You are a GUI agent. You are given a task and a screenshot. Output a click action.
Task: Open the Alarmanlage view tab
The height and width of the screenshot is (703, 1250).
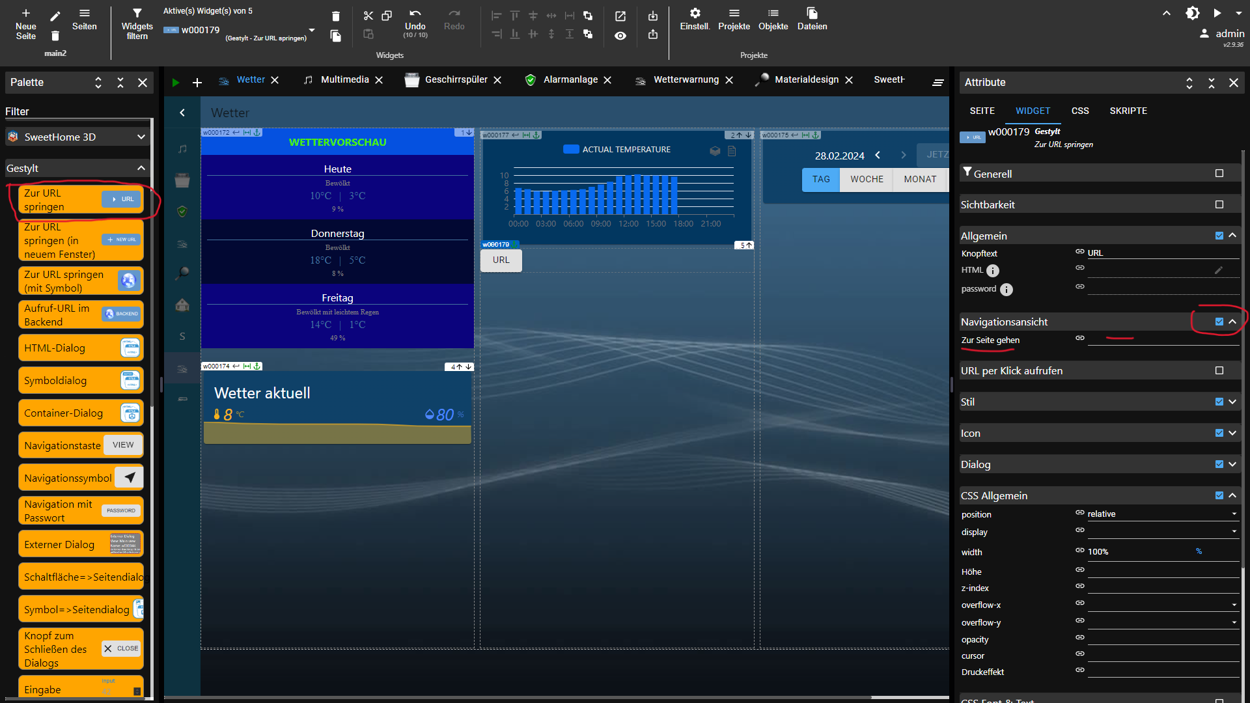570,79
